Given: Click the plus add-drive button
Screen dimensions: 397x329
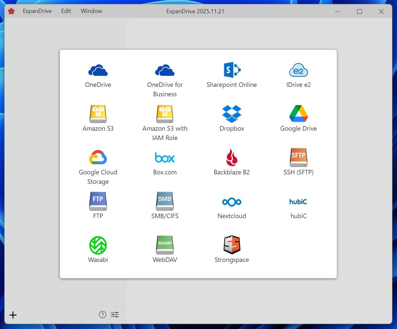Looking at the screenshot, I should (13, 315).
